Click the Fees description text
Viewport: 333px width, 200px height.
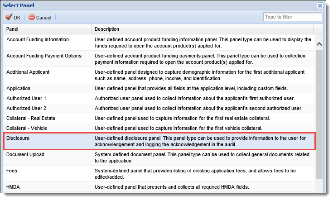tap(195, 174)
